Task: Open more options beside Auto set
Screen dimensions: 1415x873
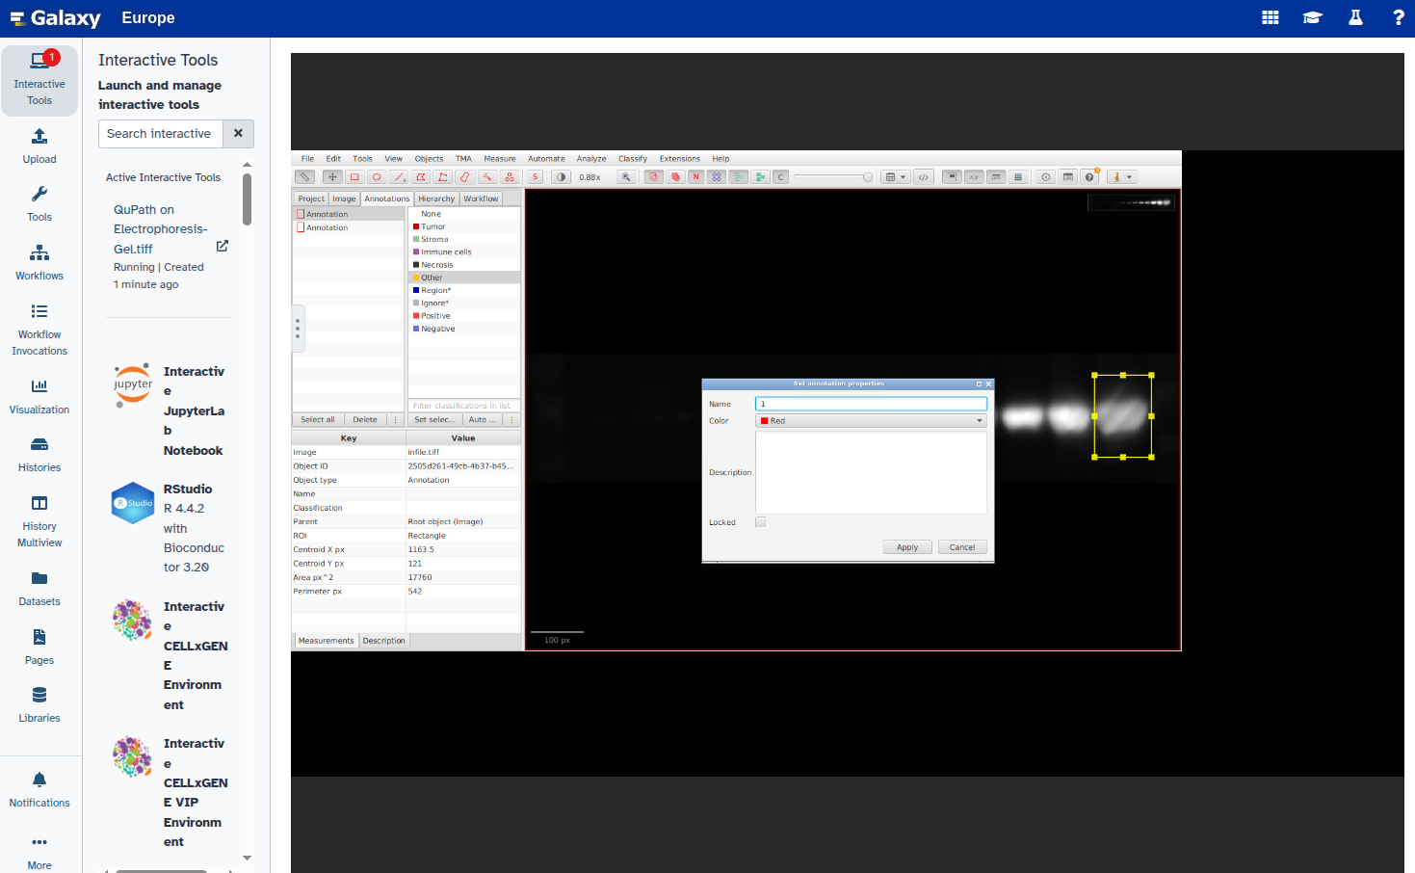Action: [x=512, y=420]
